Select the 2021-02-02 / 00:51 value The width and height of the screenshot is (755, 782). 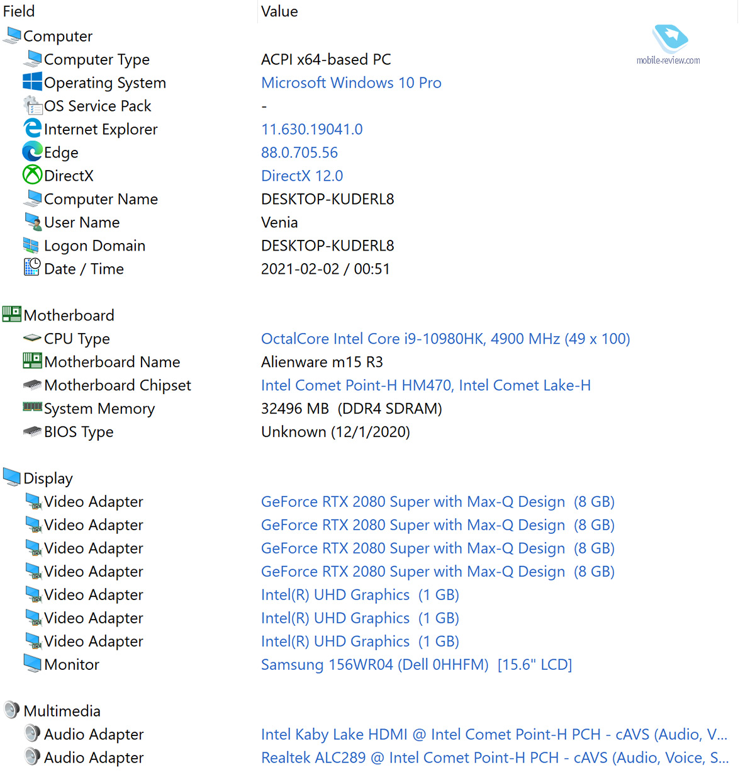[325, 269]
